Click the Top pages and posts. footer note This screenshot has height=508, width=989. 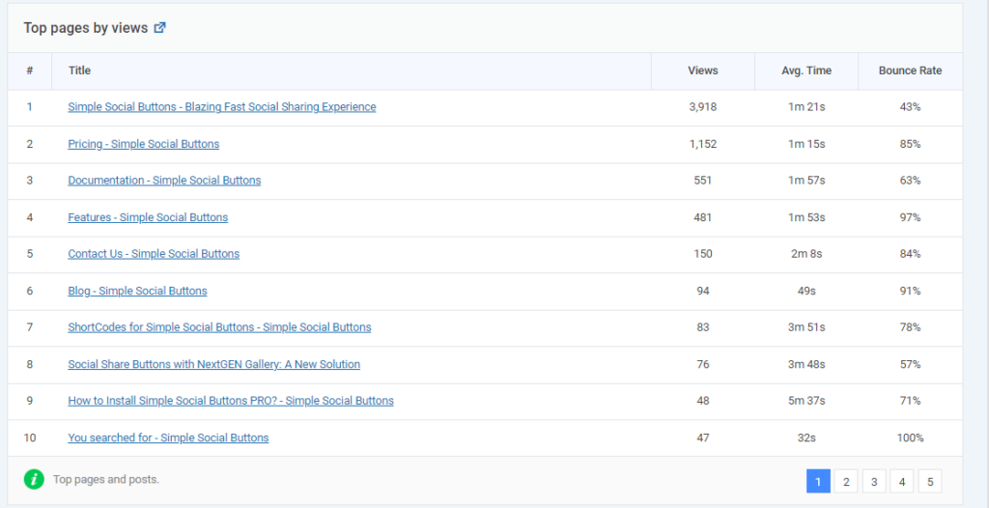coord(106,480)
